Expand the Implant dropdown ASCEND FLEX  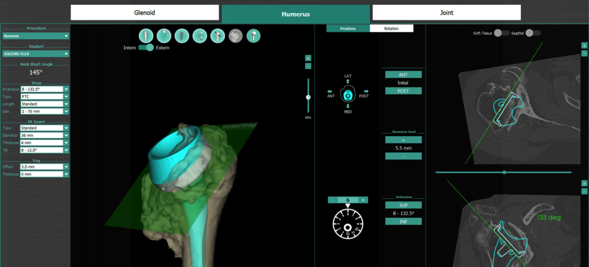tap(36, 54)
